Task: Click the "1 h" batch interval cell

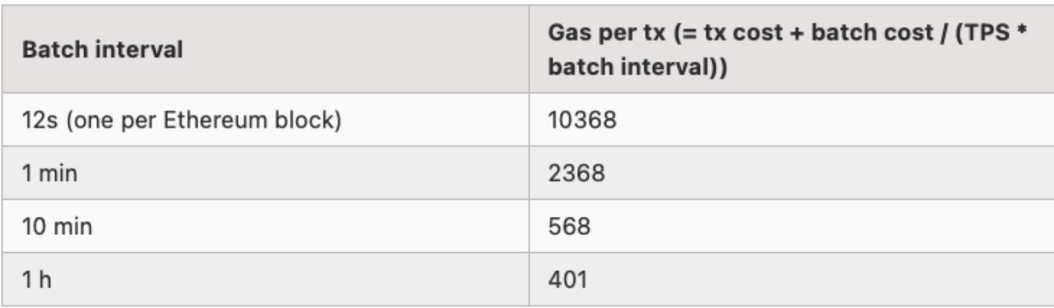Action: (x=270, y=279)
